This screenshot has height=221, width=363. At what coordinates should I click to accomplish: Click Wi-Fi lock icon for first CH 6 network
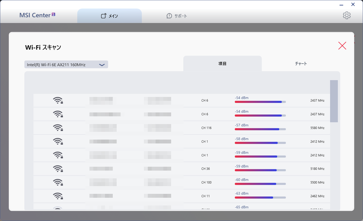point(58,100)
